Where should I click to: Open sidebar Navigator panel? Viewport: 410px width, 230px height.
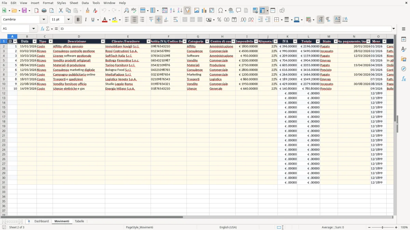pos(404,69)
